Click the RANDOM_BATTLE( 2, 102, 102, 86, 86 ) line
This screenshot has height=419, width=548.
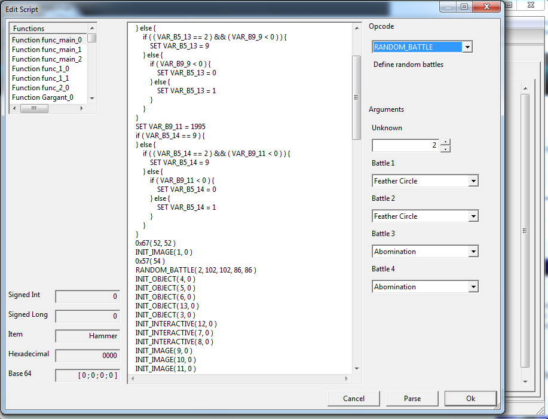point(196,270)
